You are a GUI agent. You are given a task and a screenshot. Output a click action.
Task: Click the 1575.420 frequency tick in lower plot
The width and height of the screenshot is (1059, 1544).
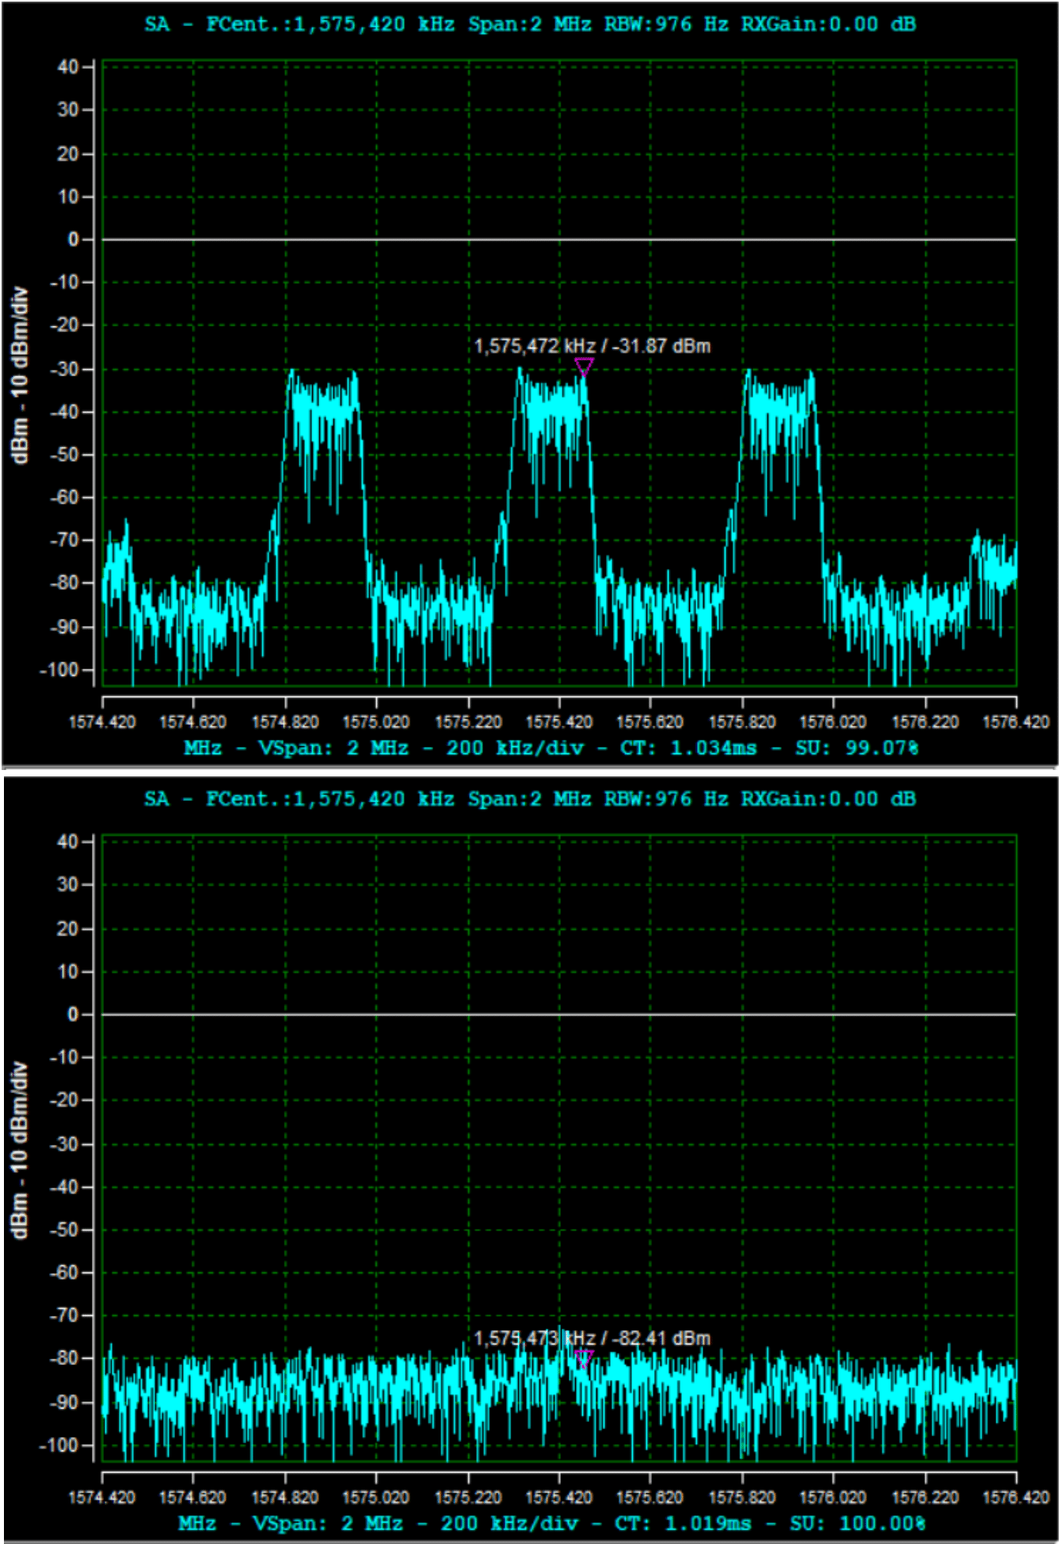(559, 1496)
